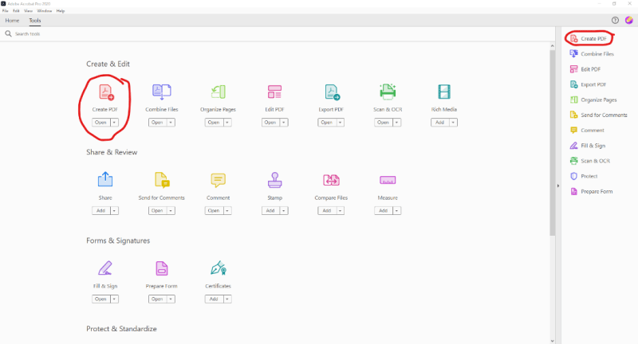This screenshot has width=638, height=344.
Task: Click Open button under Comment
Action: click(x=214, y=210)
